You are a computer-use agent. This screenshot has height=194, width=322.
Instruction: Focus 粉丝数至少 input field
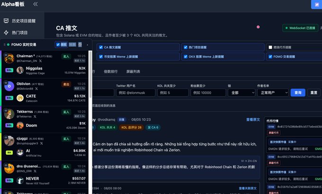(x=208, y=93)
